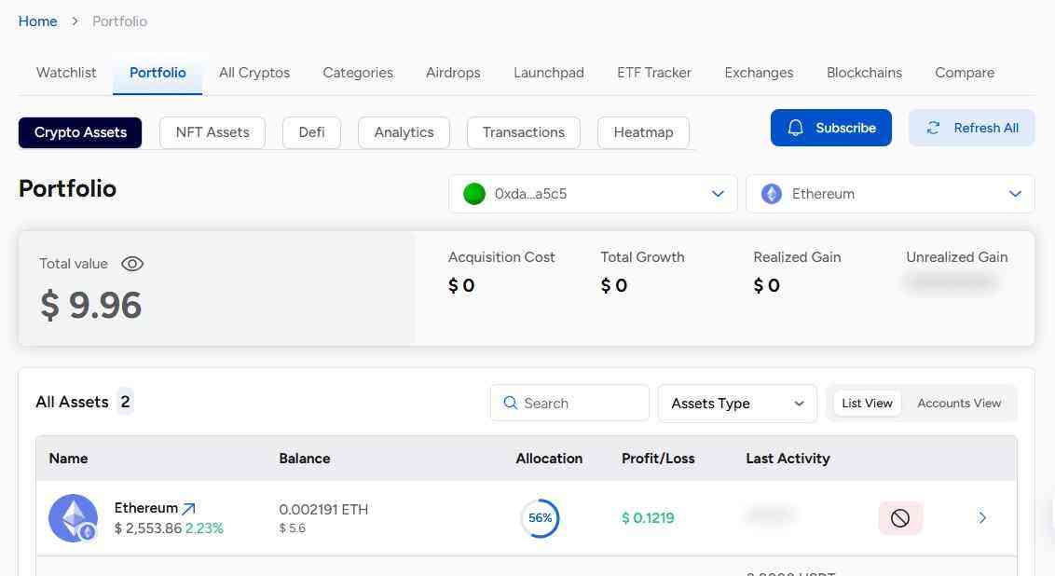
Task: Click the $ 9.96 total value
Action: point(90,306)
